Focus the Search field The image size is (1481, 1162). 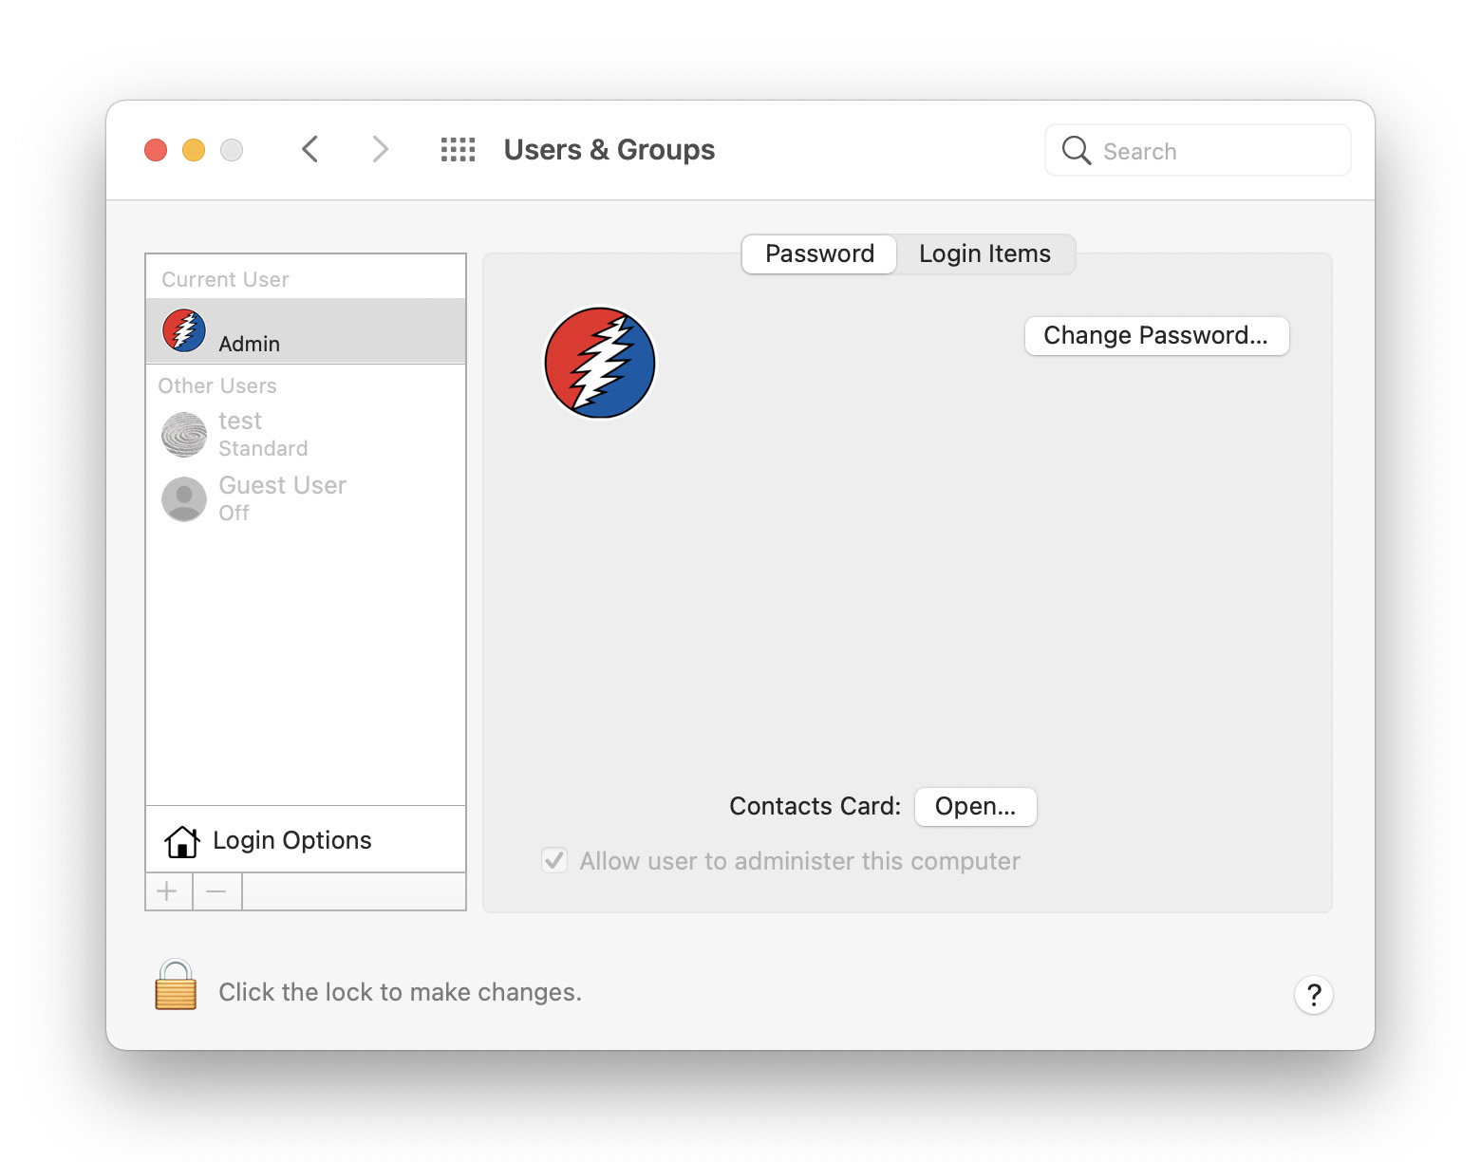click(x=1198, y=150)
